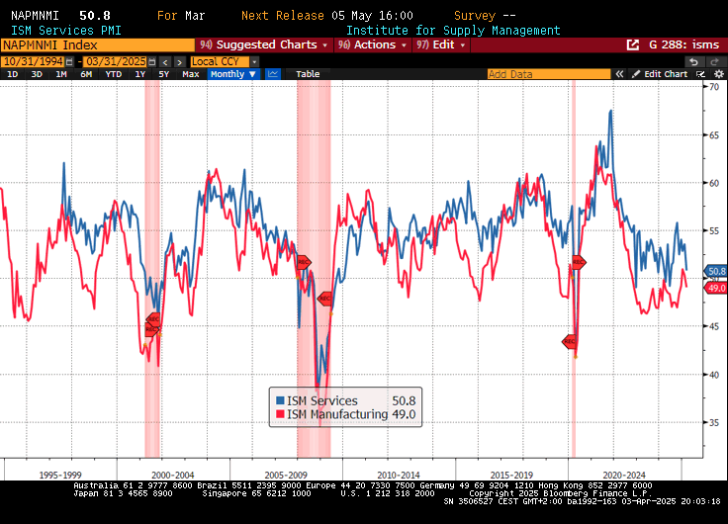
Task: Click the 2020-2024 axis label
Action: tap(624, 475)
